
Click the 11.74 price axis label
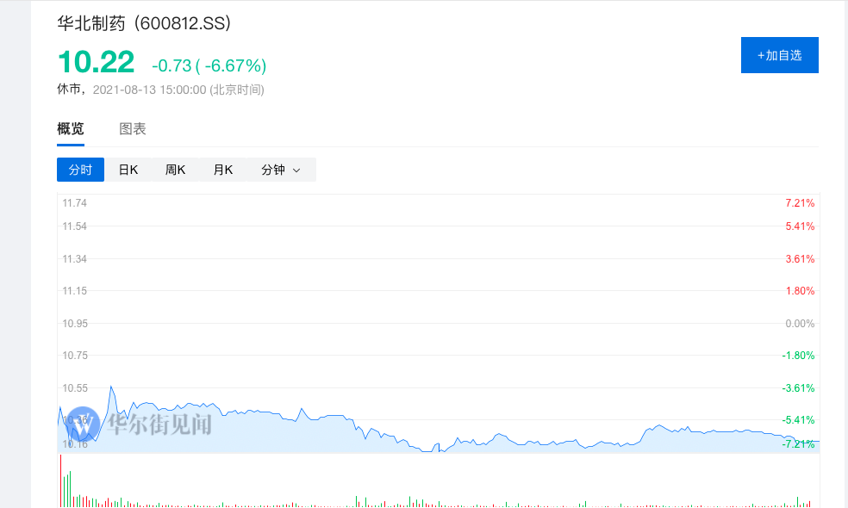(75, 203)
